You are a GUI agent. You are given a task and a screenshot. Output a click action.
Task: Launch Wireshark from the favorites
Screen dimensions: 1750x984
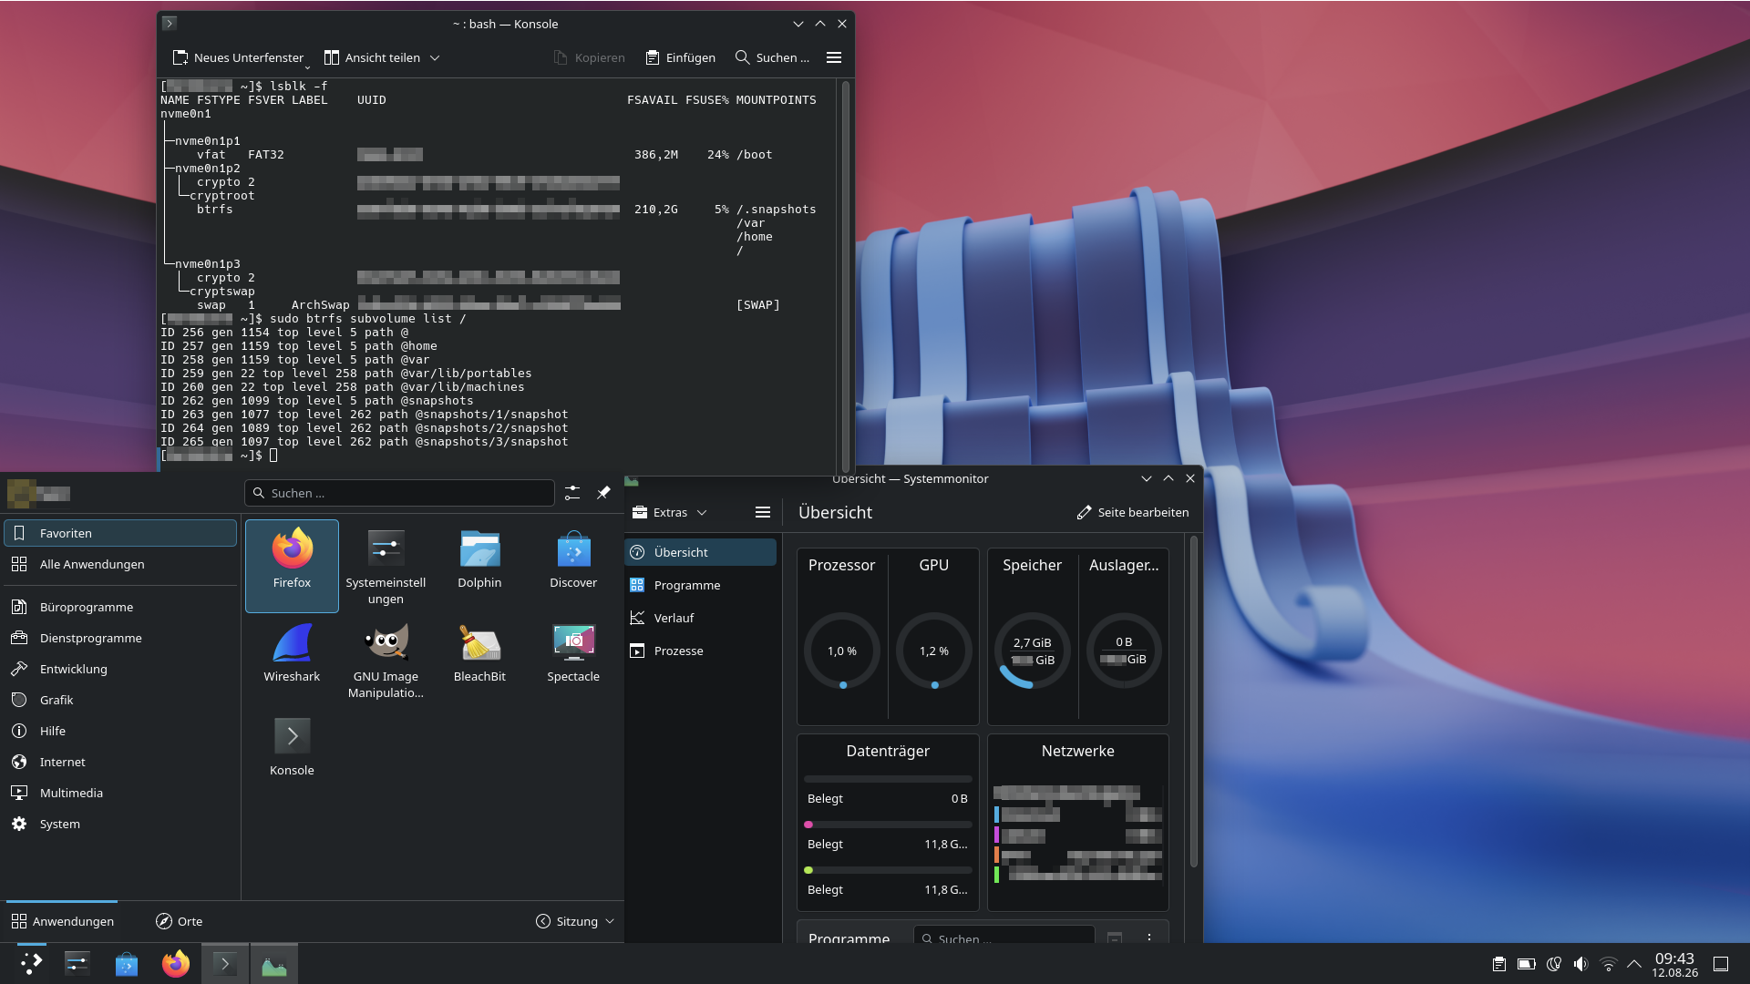click(292, 660)
